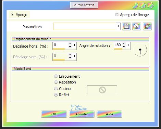Increase the Angle de rotation value
Viewport: 161px width, 129px height.
pos(124,43)
